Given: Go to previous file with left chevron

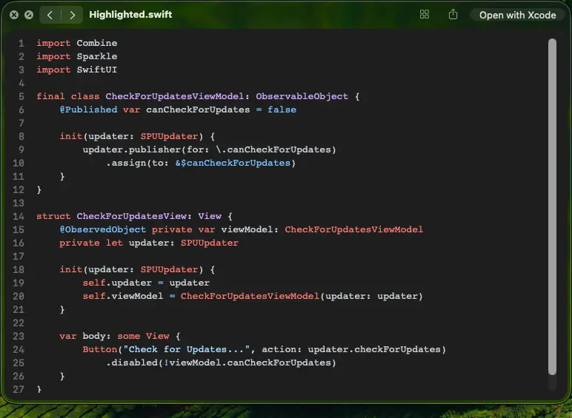Looking at the screenshot, I should [x=50, y=15].
